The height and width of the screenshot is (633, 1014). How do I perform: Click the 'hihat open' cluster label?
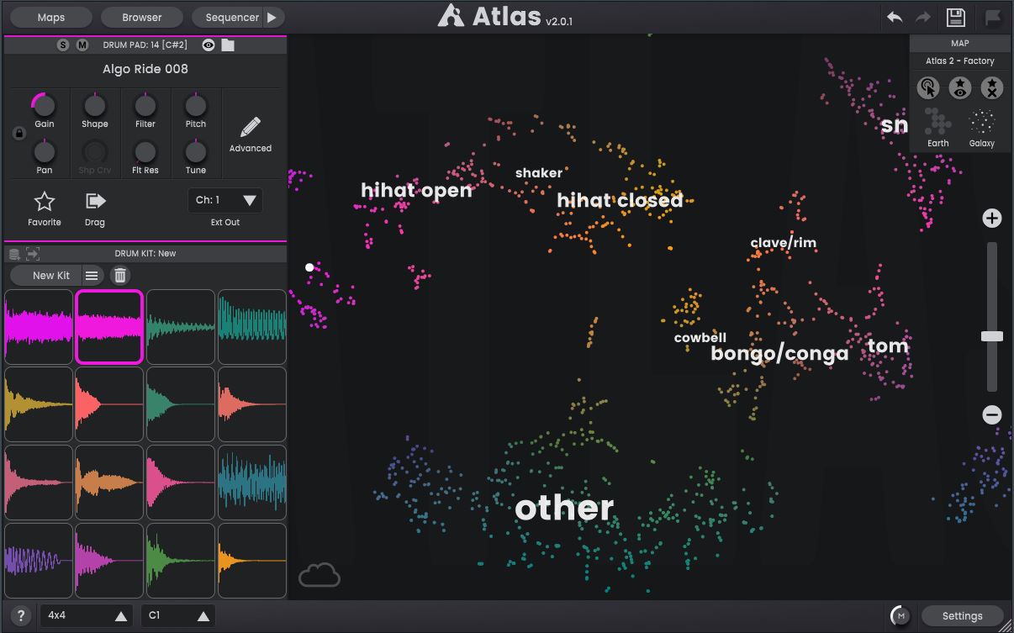417,190
